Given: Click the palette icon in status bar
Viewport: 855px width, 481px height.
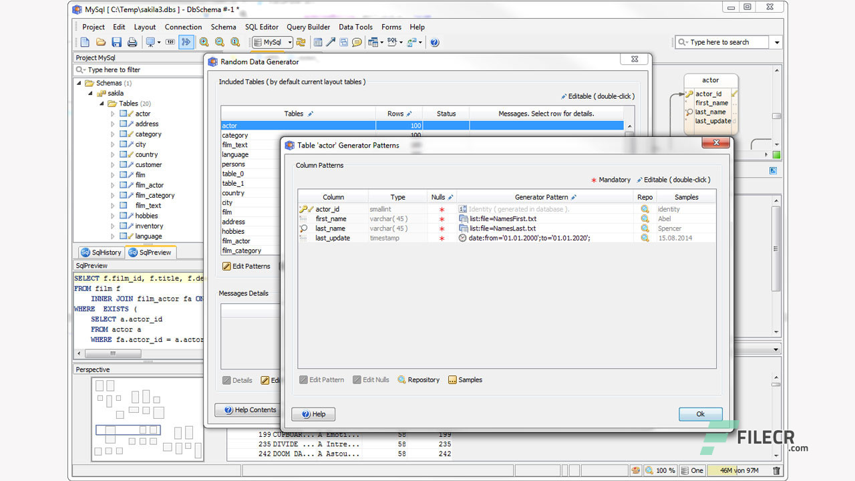Looking at the screenshot, I should 636,470.
